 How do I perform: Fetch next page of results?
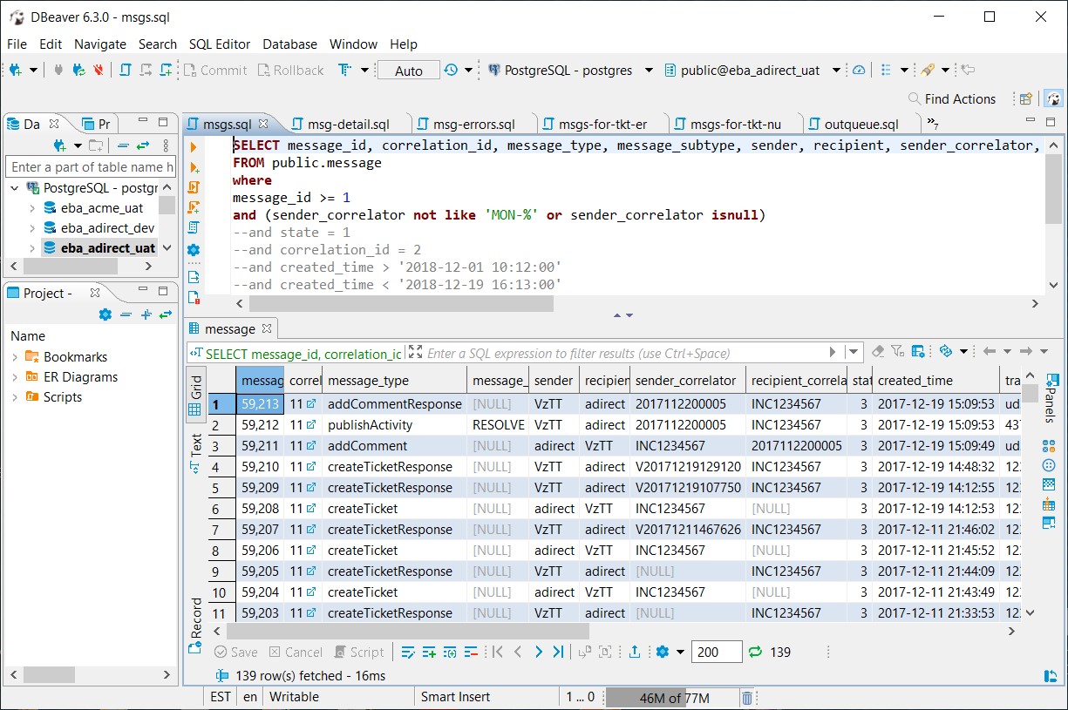(x=541, y=651)
